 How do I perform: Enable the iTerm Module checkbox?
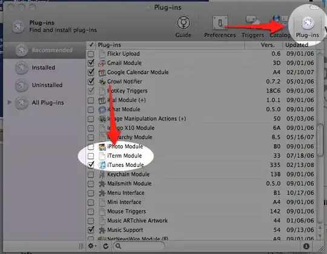(x=91, y=156)
